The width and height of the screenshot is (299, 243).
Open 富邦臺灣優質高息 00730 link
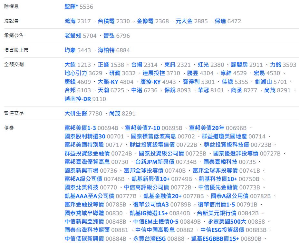(x=96, y=162)
